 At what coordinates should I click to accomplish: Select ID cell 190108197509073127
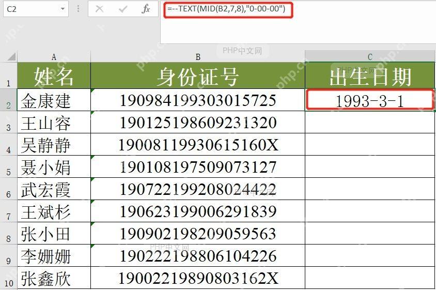pos(198,166)
